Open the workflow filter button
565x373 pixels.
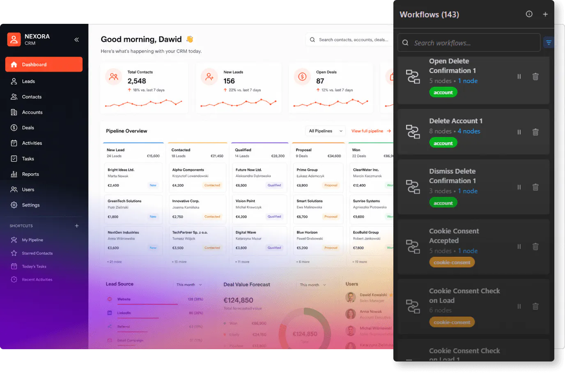tap(549, 42)
